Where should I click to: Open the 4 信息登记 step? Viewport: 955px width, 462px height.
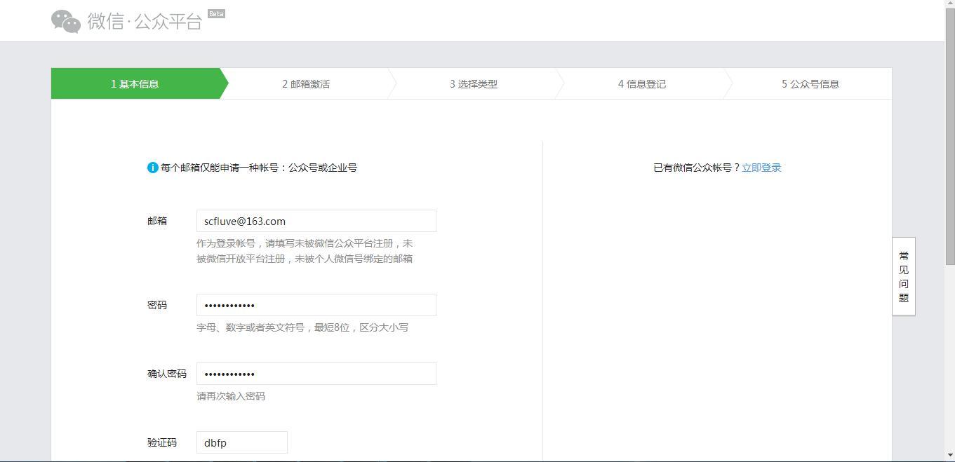[642, 84]
